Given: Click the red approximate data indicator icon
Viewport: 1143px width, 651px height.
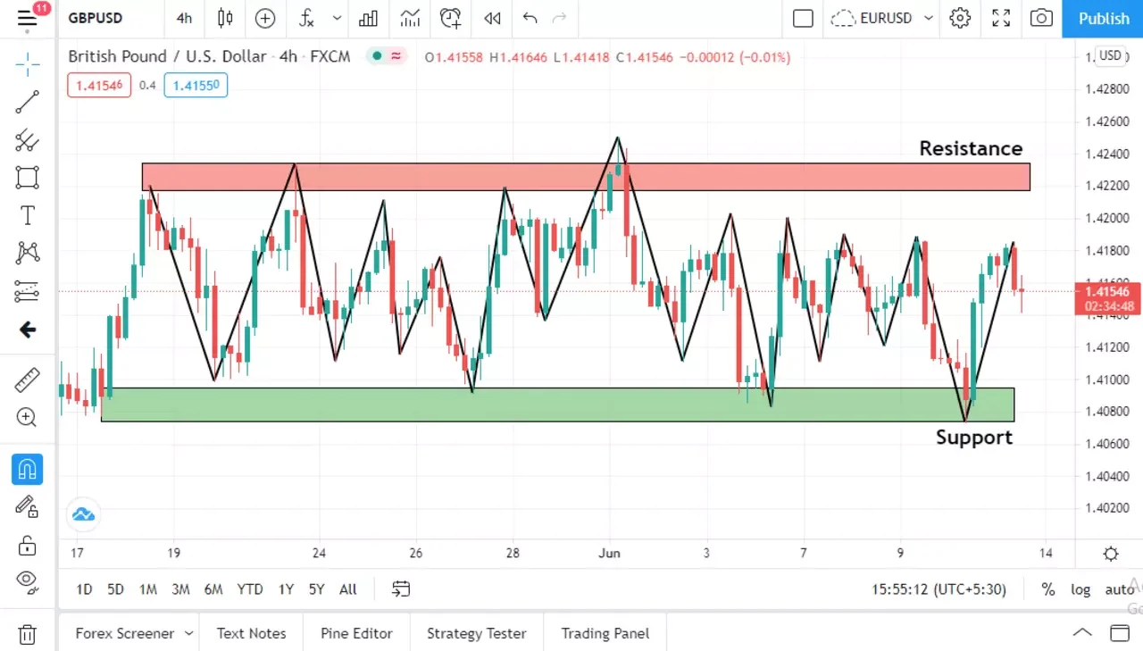Looking at the screenshot, I should coord(396,56).
